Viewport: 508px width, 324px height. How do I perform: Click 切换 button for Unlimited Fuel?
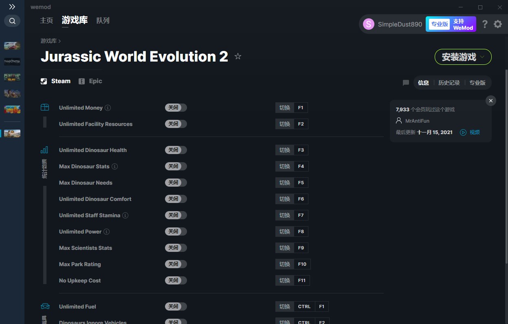coord(285,306)
